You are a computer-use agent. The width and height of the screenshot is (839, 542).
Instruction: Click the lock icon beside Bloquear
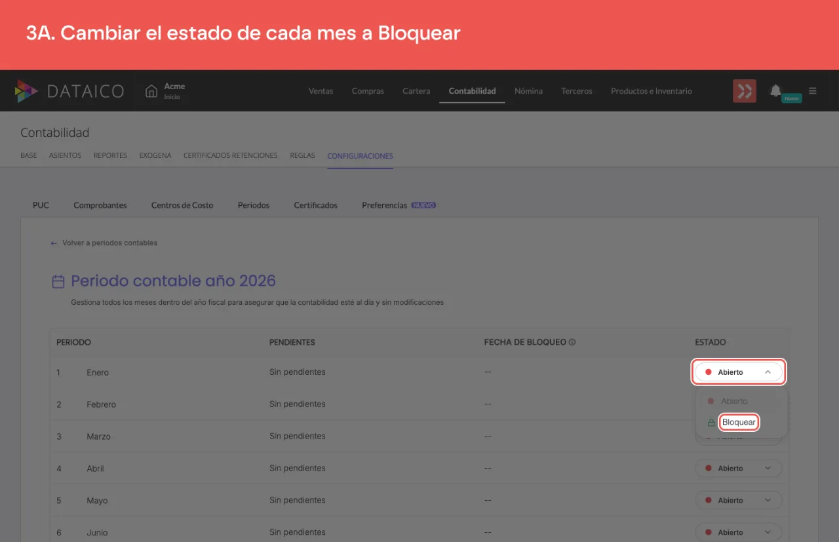coord(711,423)
